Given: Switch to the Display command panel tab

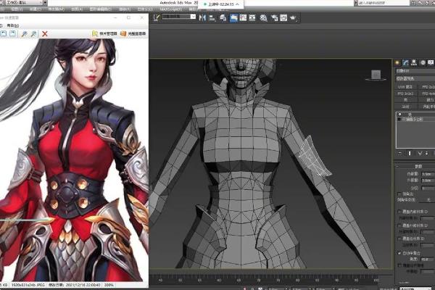Looking at the screenshot, I should tap(431, 63).
